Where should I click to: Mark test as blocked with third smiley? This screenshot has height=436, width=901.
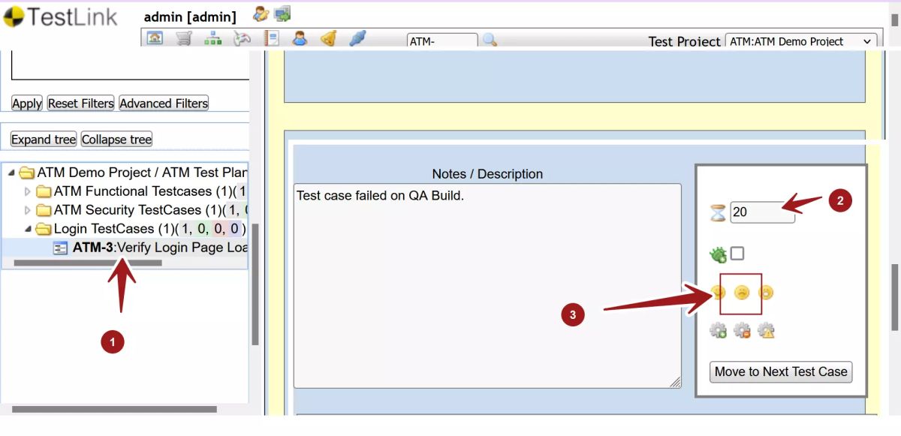click(x=766, y=293)
